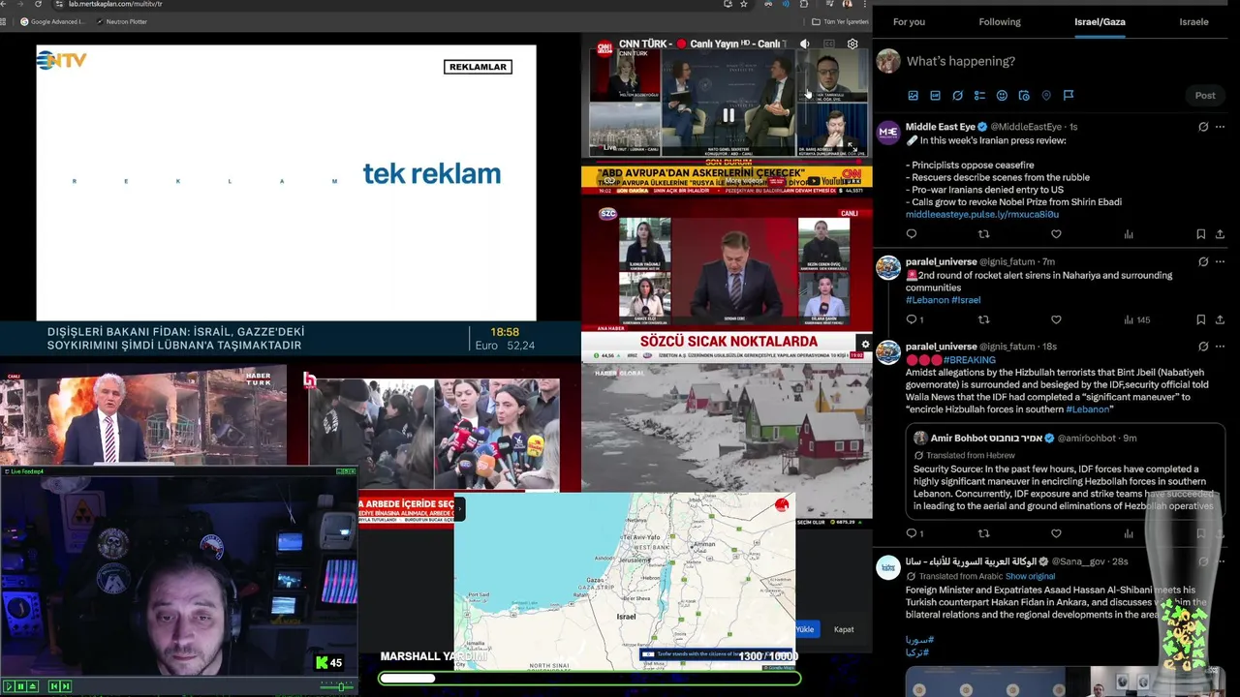Add a GIF to the post
1240x697 pixels.
935,95
